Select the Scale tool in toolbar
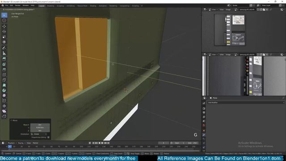This screenshot has height=161, width=286. [4, 37]
